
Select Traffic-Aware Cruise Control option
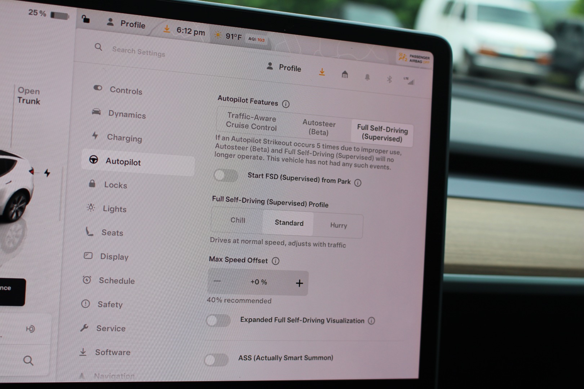(x=251, y=122)
